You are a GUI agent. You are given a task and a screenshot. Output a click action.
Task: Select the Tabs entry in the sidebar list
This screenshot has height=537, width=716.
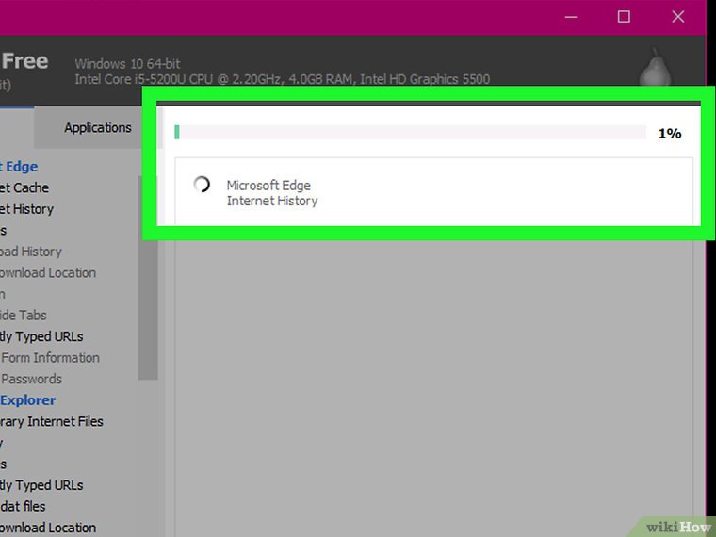[x=24, y=315]
